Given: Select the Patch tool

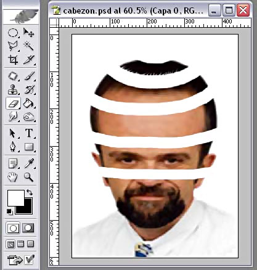Looking at the screenshot, I should [13, 76].
